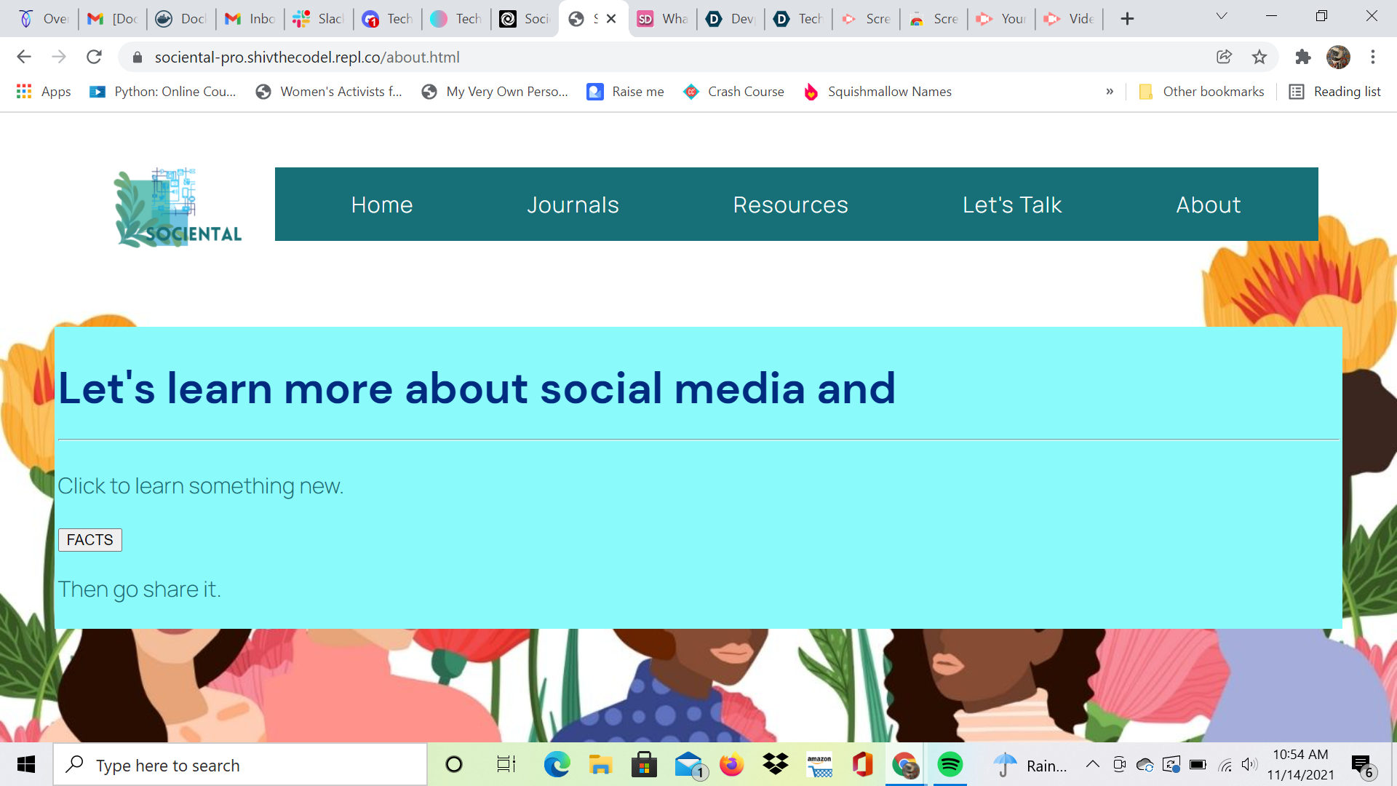Go back to previous page
The image size is (1397, 786).
pyautogui.click(x=24, y=57)
